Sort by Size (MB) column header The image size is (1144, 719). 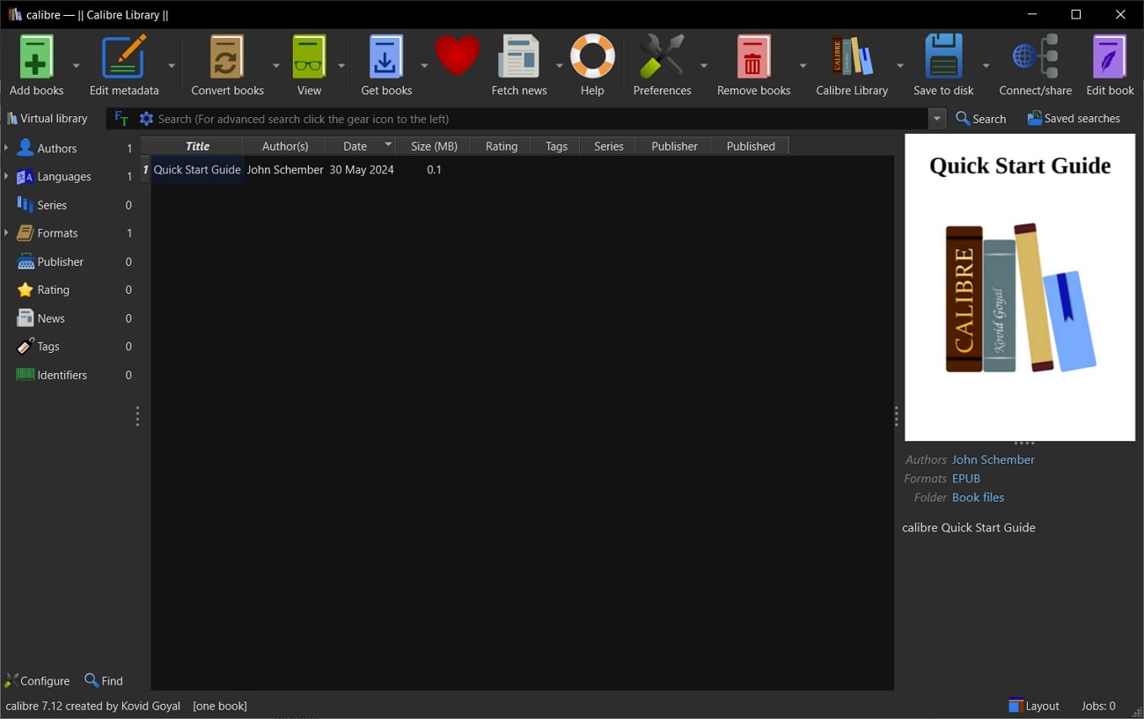tap(434, 146)
